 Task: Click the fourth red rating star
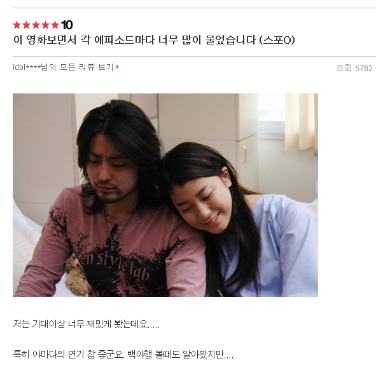point(45,25)
